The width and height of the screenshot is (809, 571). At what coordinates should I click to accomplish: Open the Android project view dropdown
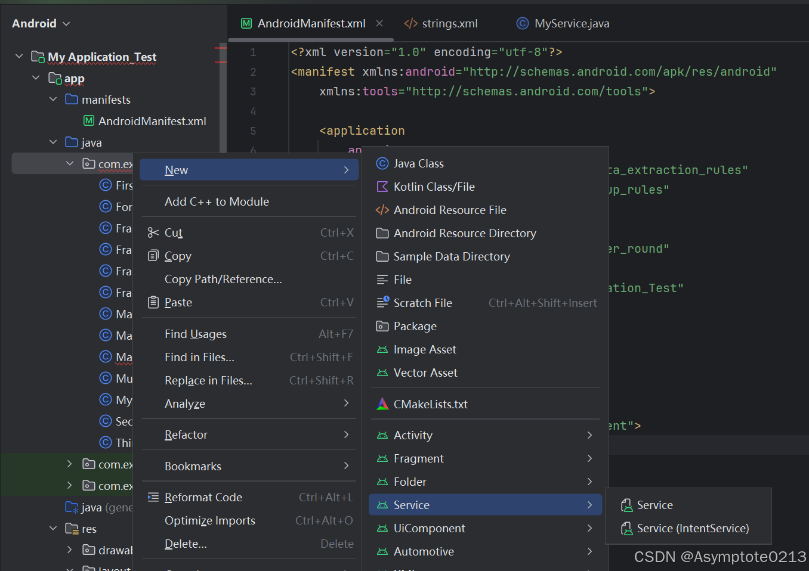coord(41,23)
